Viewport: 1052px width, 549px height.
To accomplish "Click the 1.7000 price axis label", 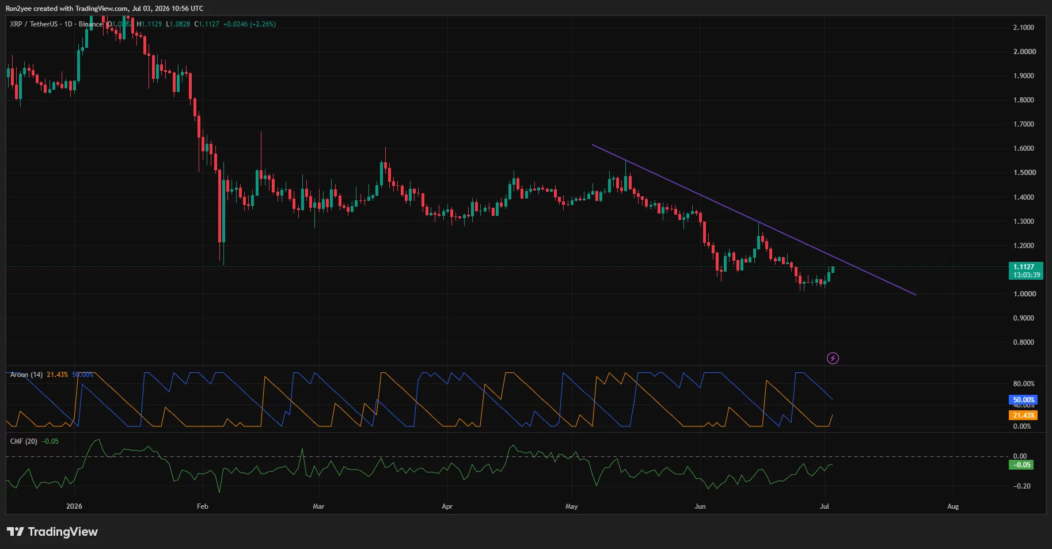I will 1024,124.
